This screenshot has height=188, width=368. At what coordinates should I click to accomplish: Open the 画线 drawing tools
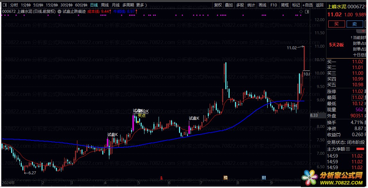(x=262, y=5)
